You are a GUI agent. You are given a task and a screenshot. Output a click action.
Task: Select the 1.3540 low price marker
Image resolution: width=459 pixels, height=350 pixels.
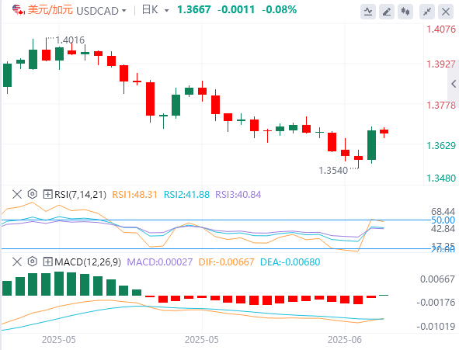333,171
